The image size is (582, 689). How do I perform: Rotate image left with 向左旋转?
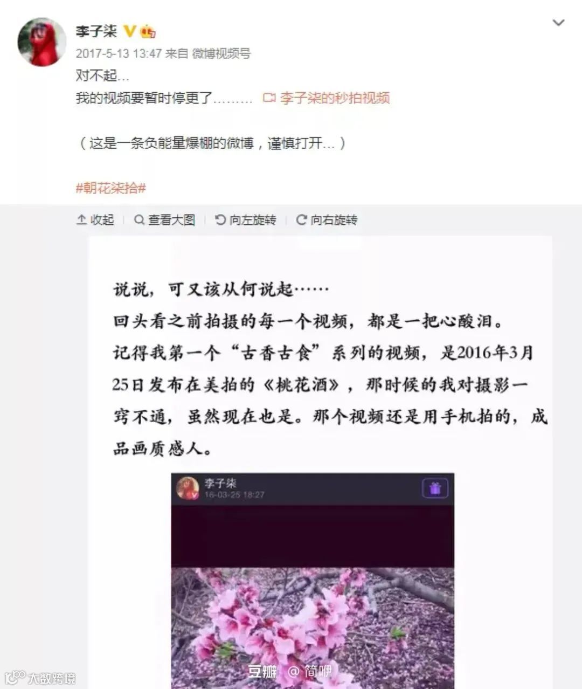pyautogui.click(x=245, y=220)
